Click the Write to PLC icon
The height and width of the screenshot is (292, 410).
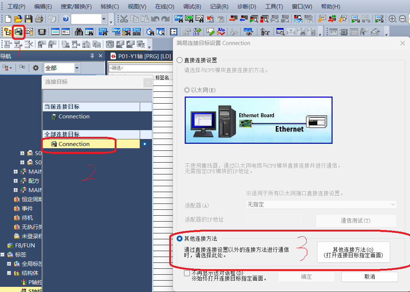click(x=233, y=19)
